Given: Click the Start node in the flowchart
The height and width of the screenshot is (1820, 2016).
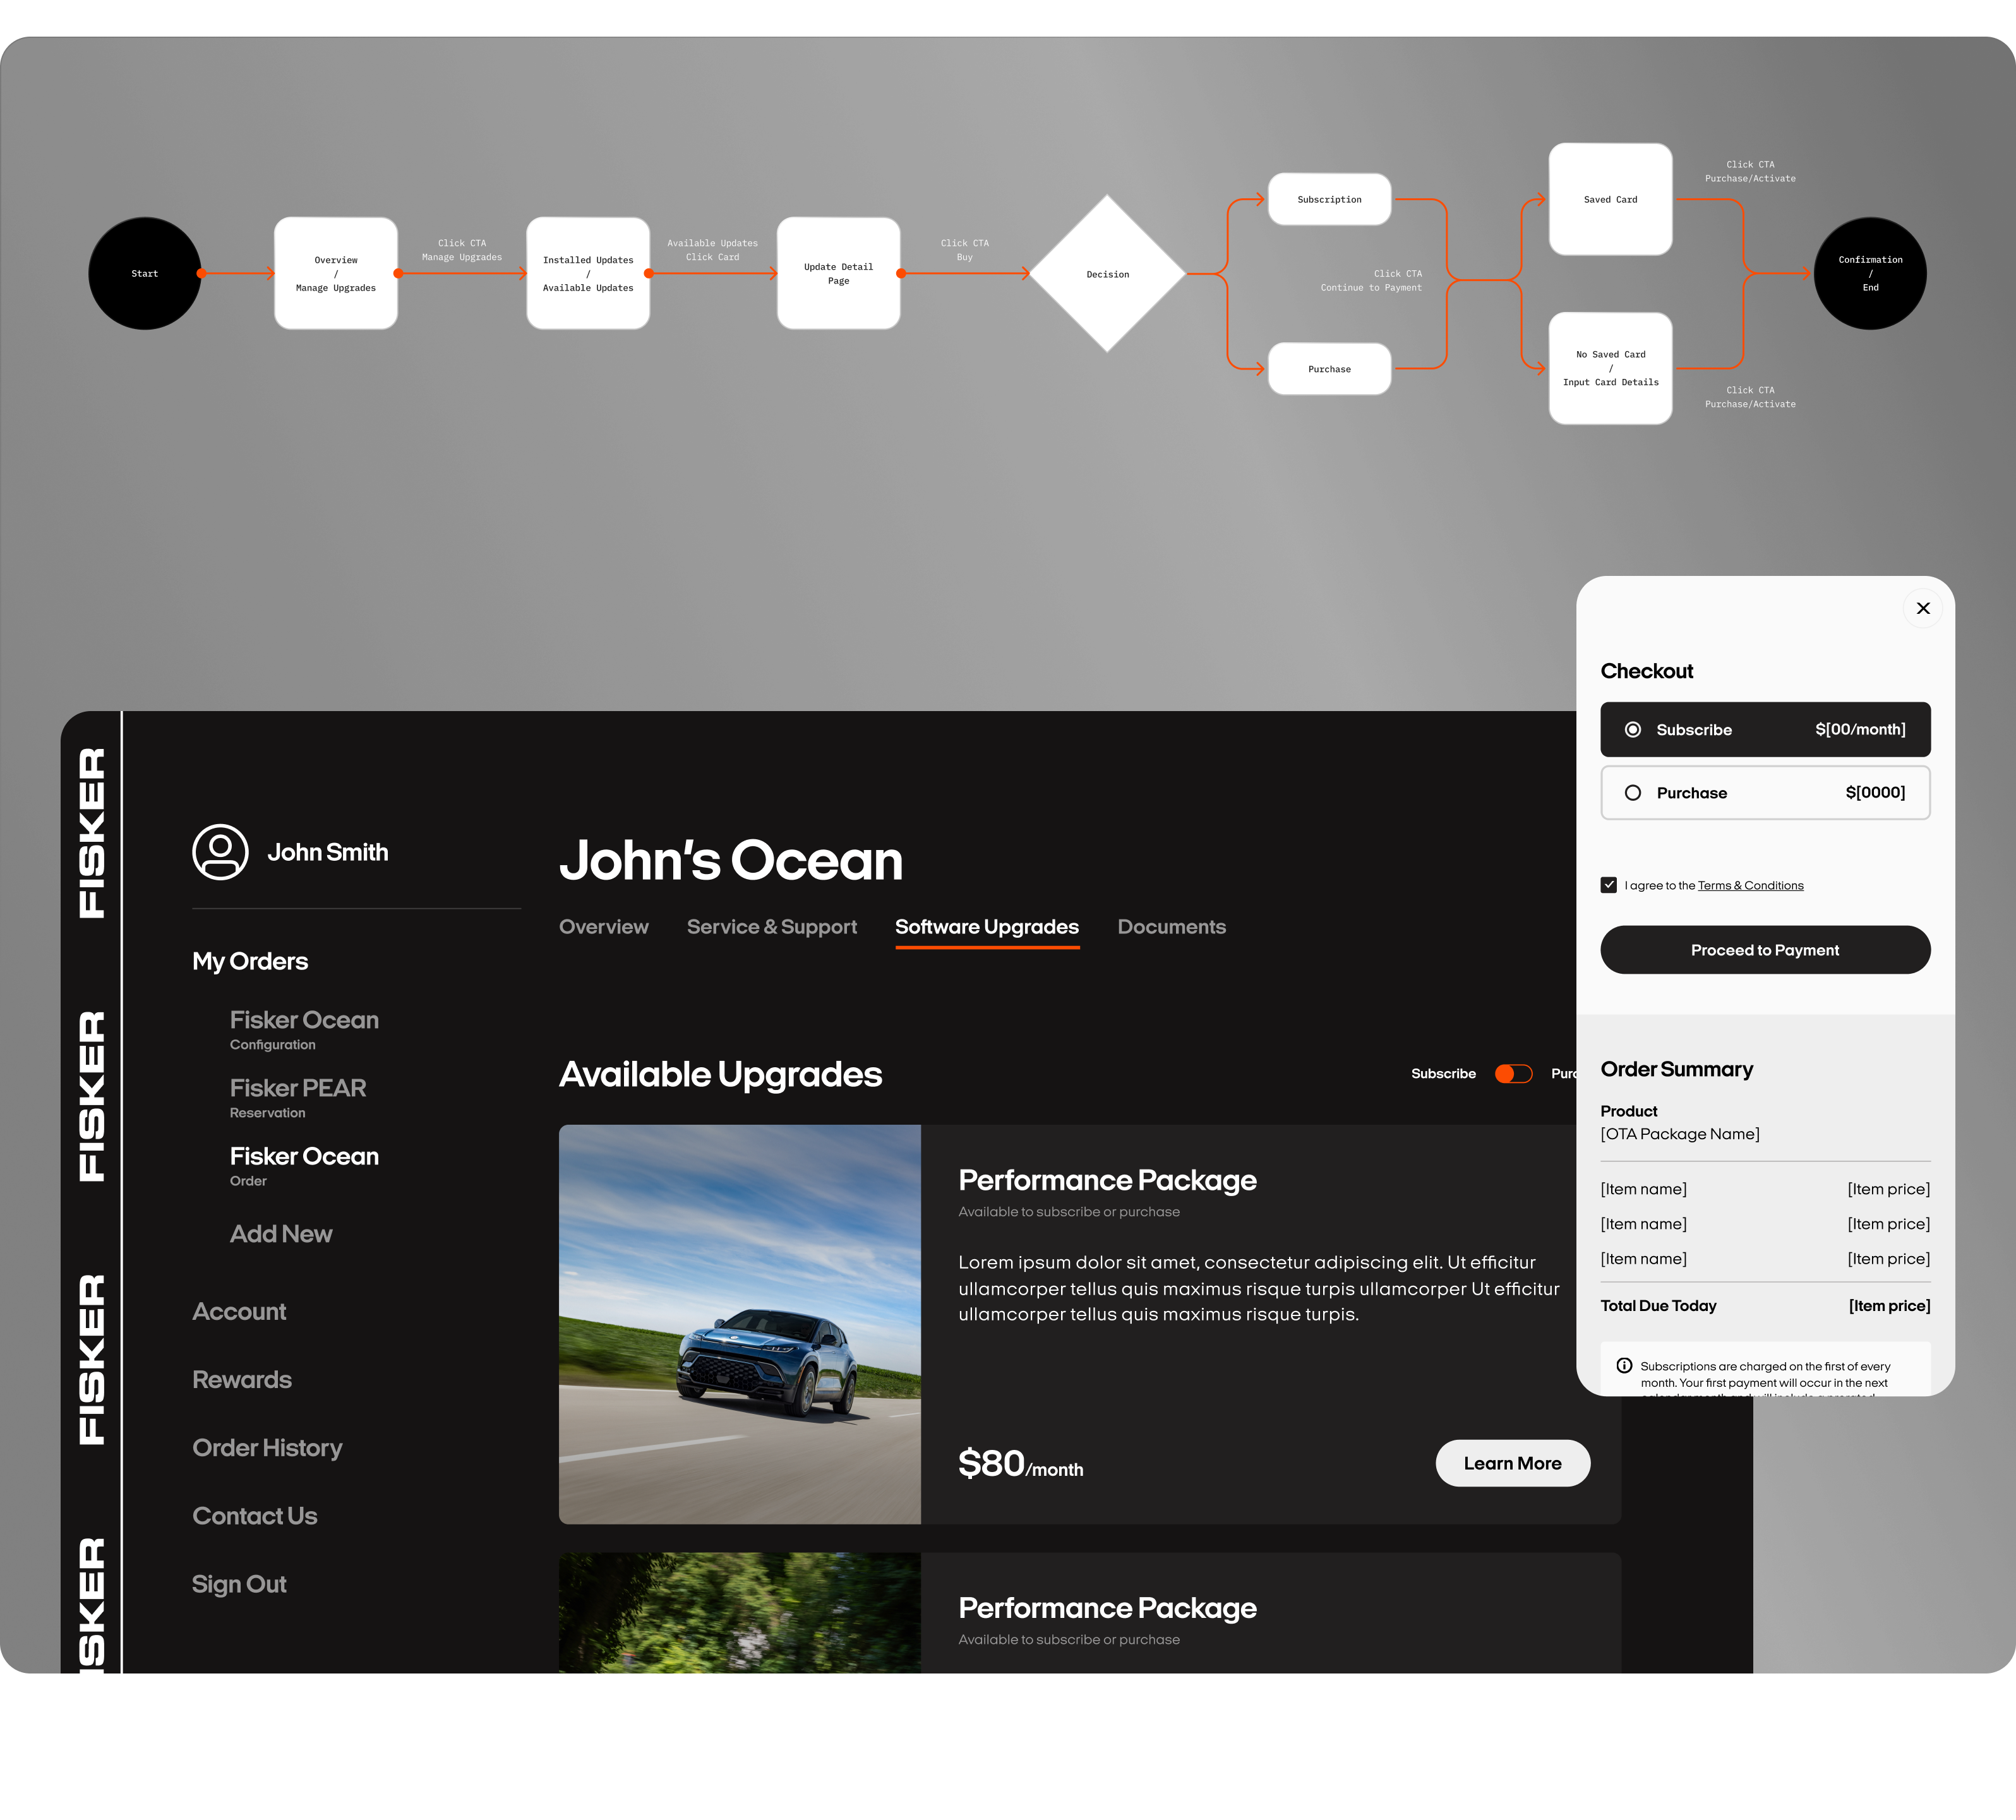Looking at the screenshot, I should coord(145,273).
